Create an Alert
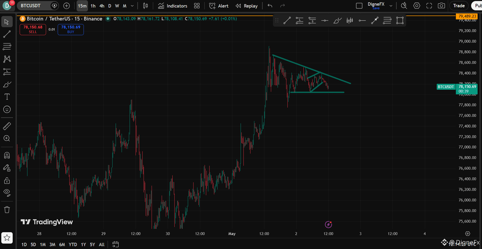 219,6
